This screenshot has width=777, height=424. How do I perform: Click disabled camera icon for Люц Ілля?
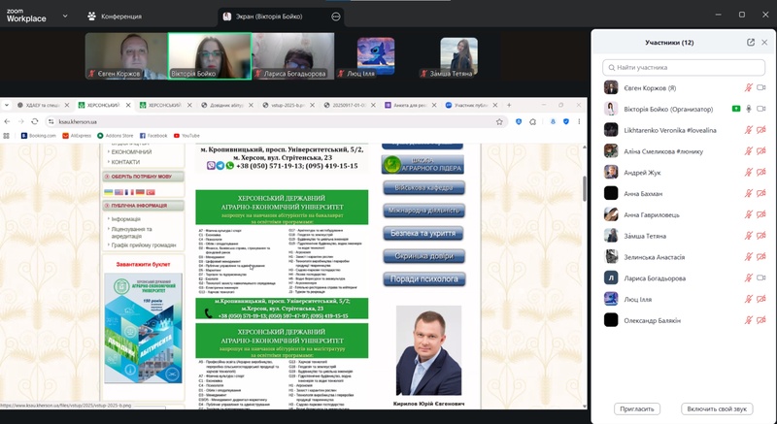click(761, 298)
